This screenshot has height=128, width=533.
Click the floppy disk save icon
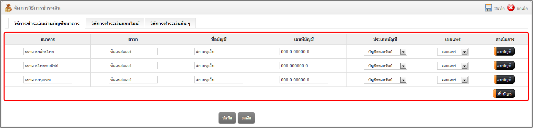pos(488,8)
